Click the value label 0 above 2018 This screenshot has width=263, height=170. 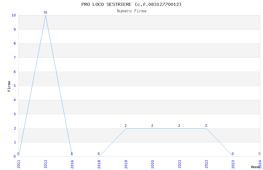click(99, 154)
